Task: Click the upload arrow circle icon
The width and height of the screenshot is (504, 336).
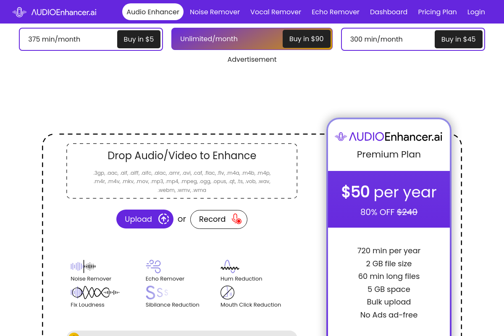Action: (x=163, y=219)
